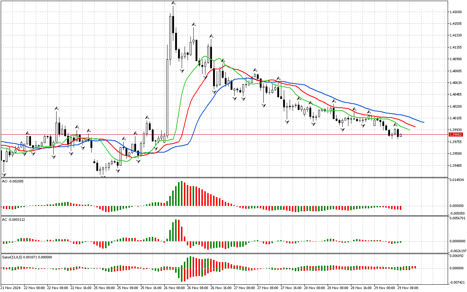Pick the 22 Nov 16:00 time label
Image resolution: width=467 pixels, height=292 pixels.
pos(81,288)
